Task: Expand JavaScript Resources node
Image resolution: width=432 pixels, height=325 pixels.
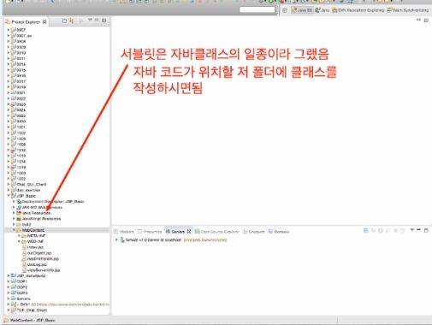Action: pos(14,218)
